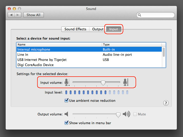Select Digi CoreAudio Device row
Screen dimensions: 183x137
[x=89, y=65]
